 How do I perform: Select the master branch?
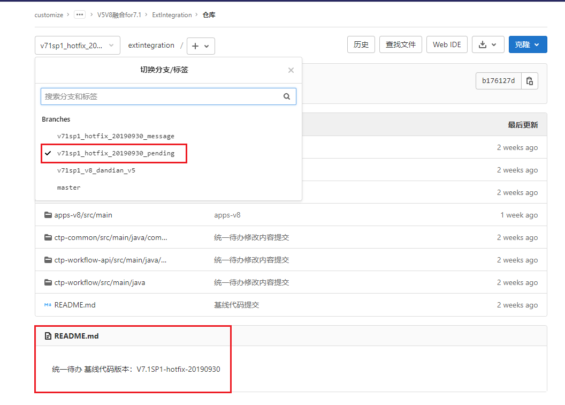point(69,187)
